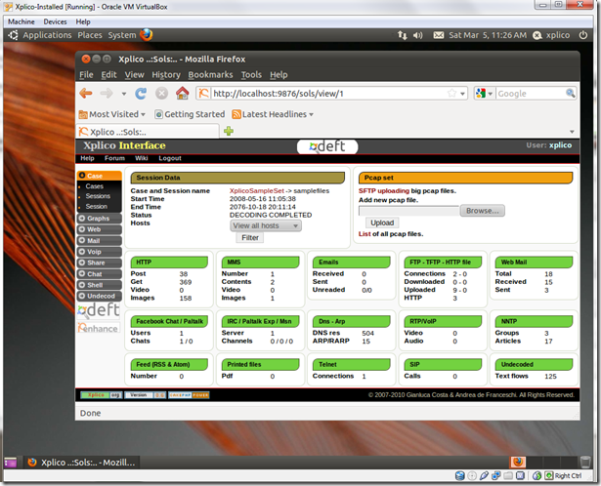The width and height of the screenshot is (601, 486).
Task: Click the power session icon in panel
Action: tap(583, 35)
